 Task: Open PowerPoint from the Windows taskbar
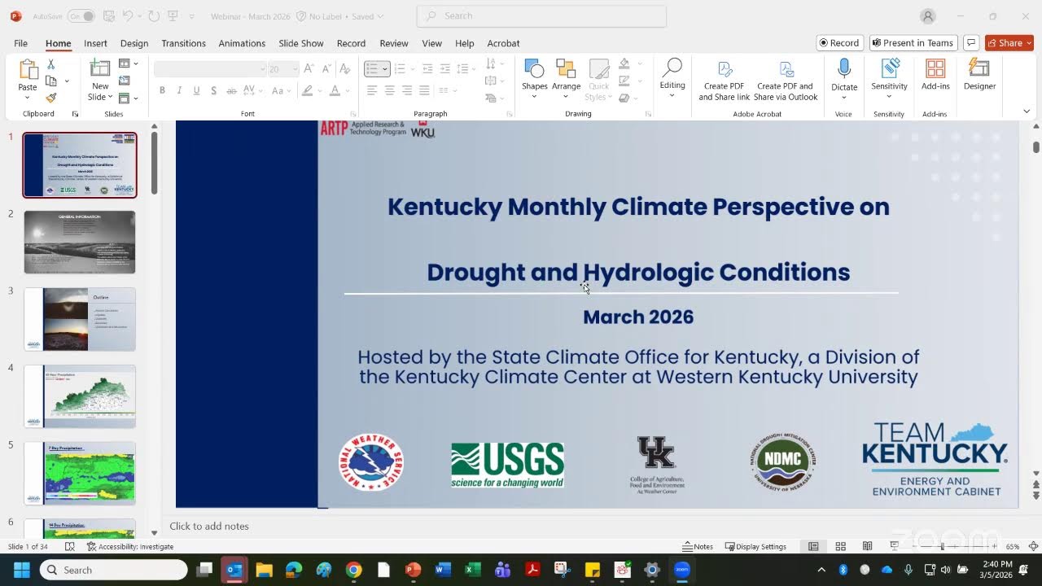point(413,570)
